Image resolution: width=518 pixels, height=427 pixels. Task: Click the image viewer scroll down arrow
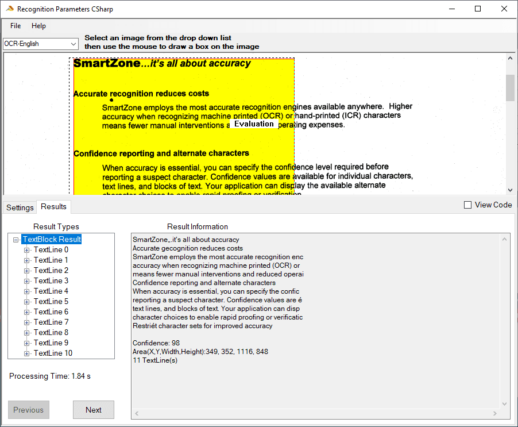click(x=511, y=190)
